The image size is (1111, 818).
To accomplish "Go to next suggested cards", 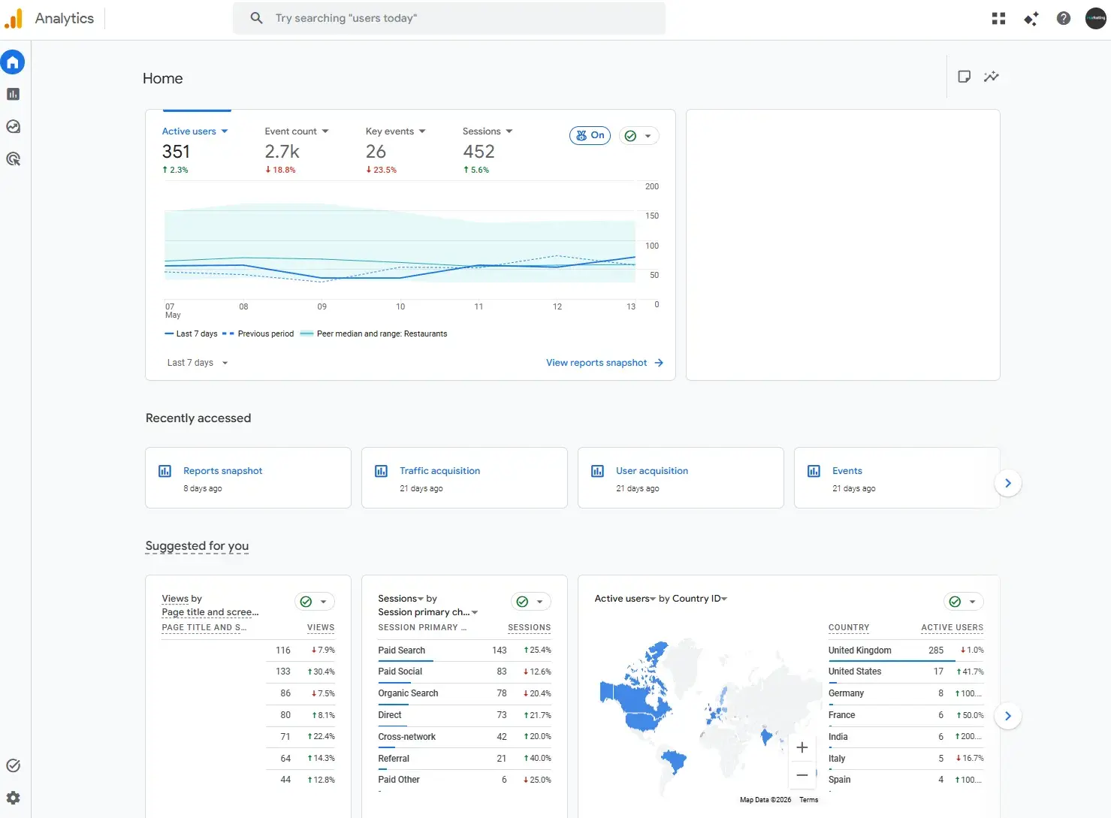I will pos(1008,716).
